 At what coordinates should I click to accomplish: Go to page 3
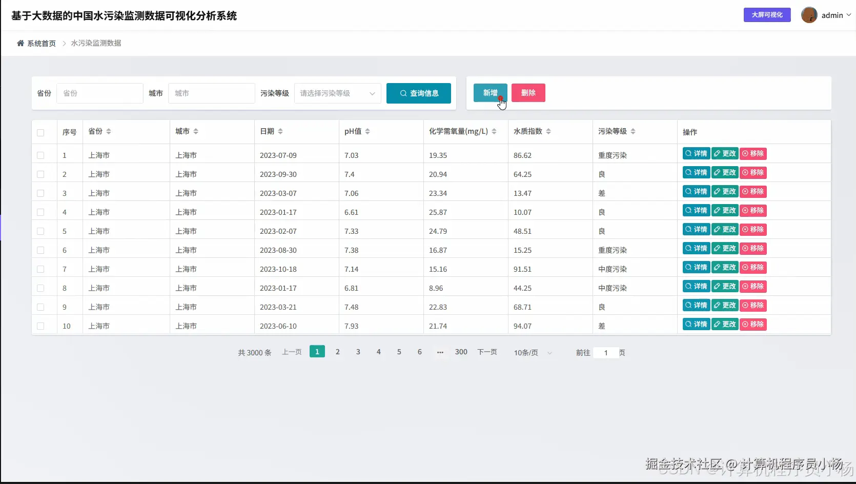click(358, 352)
